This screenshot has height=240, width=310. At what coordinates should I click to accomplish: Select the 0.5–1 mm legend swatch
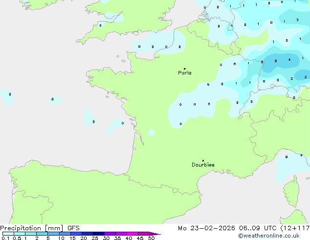pos(20,234)
